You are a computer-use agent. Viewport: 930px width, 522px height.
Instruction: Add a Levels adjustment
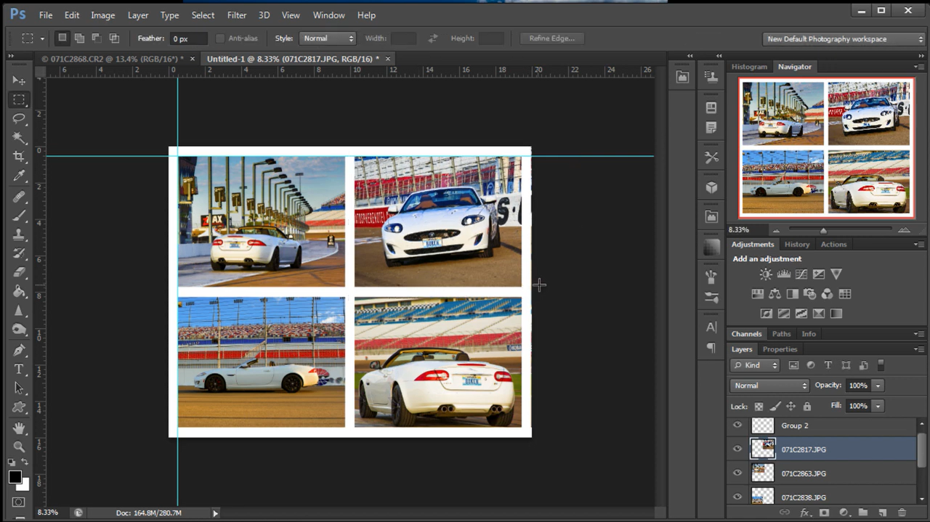pos(784,274)
